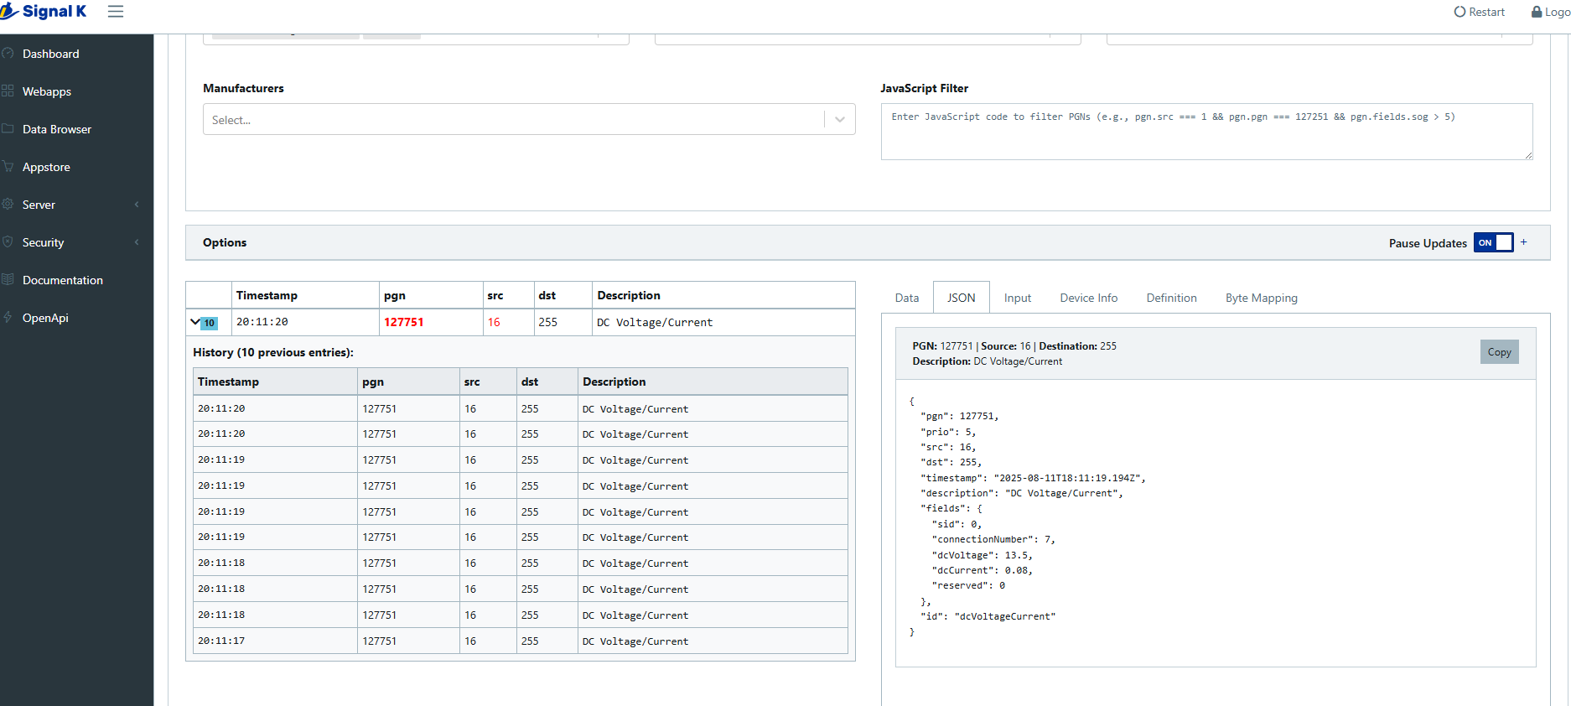The image size is (1571, 706).
Task: Open the OpenApi link
Action: click(x=45, y=318)
